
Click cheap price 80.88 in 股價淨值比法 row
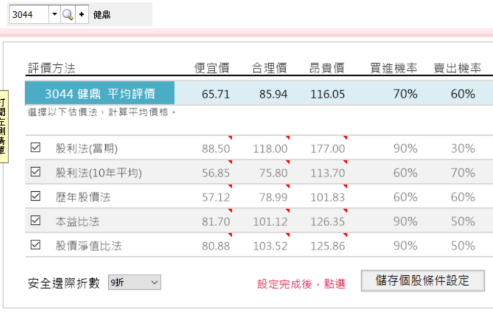(x=216, y=246)
